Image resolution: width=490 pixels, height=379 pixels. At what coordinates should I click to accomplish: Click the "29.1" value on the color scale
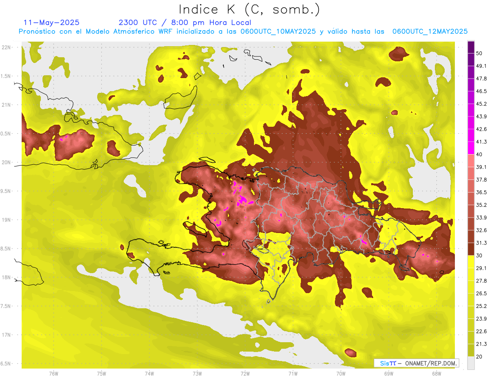[x=481, y=268]
